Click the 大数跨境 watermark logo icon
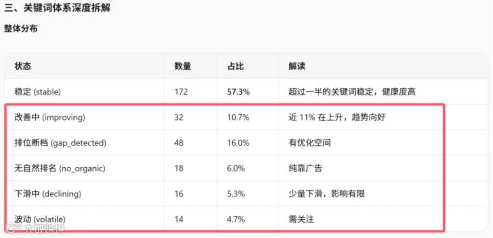This screenshot has height=238, width=493. [x=14, y=229]
